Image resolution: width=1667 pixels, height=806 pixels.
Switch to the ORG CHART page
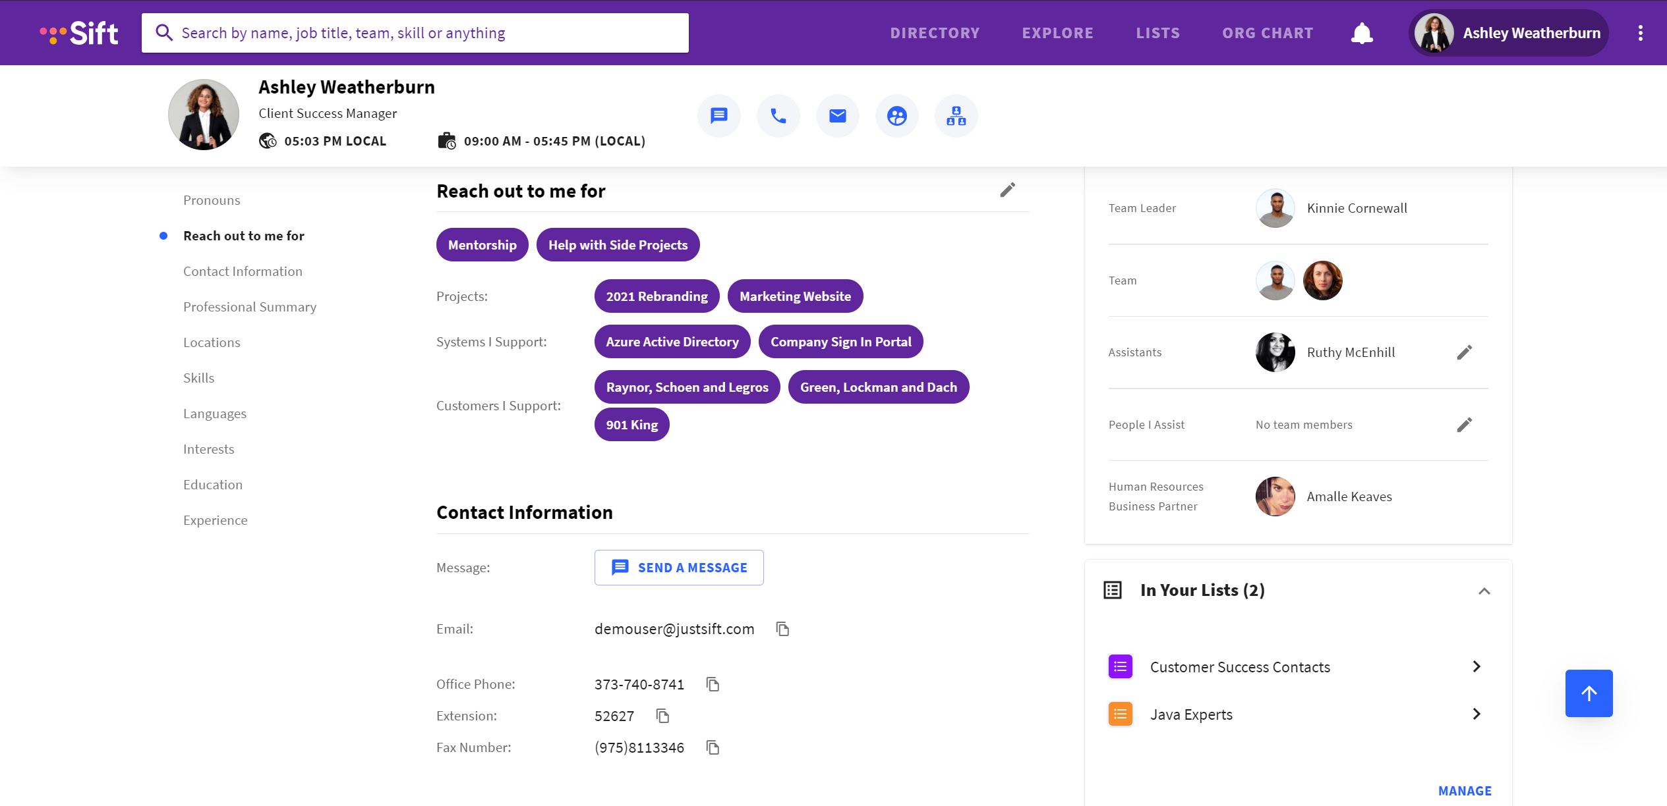pyautogui.click(x=1267, y=32)
